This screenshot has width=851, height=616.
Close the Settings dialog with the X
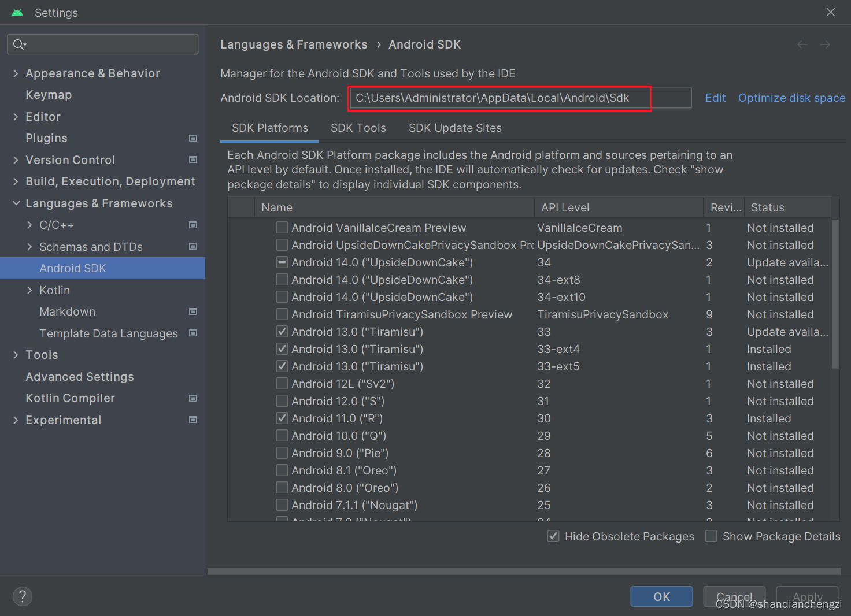[831, 12]
